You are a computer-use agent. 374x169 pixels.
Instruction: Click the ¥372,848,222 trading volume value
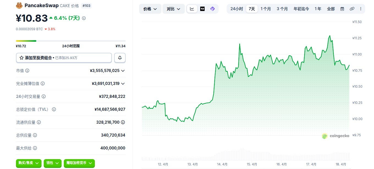(112, 96)
